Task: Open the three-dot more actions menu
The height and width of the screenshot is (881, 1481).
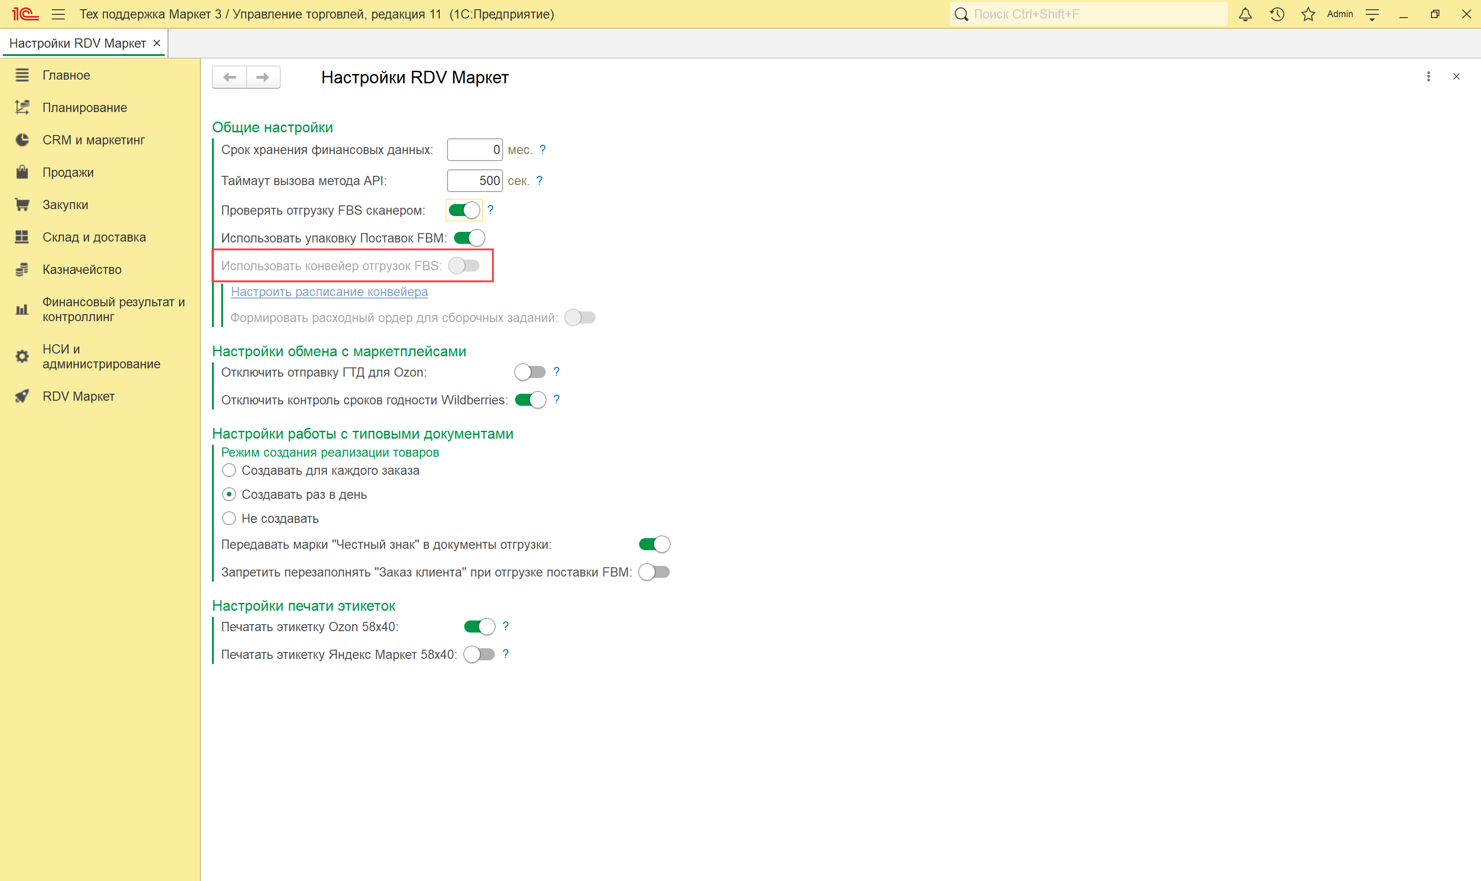Action: click(x=1428, y=77)
